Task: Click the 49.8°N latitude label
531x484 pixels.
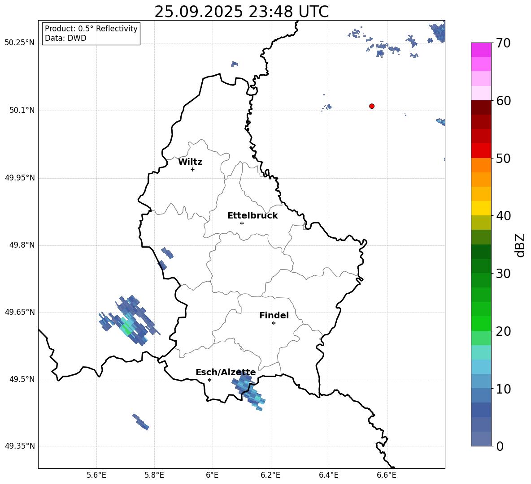Action: tap(22, 245)
